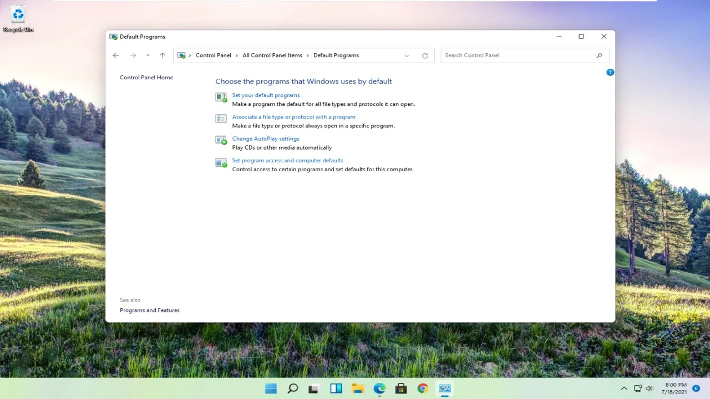
Task: Open Microsoft Store from the taskbar
Action: (401, 388)
